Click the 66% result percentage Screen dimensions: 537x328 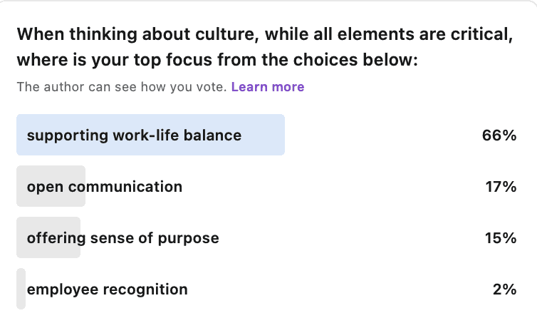[x=499, y=135]
